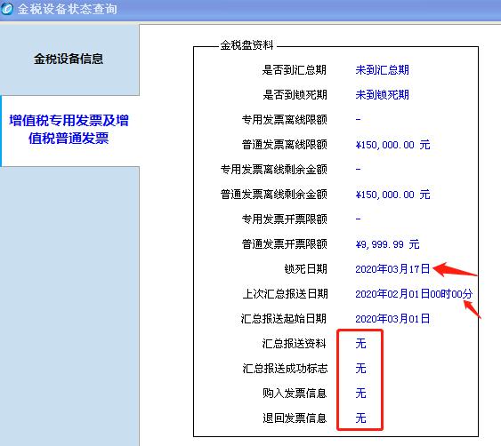Screen dimensions: 501x446
Task: Click the ¥9,999.99 元 invoice limit
Action: tap(387, 244)
